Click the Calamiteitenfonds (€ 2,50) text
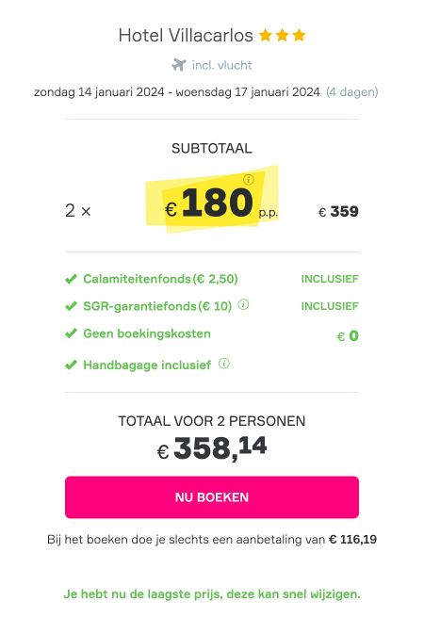This screenshot has height=617, width=424. click(160, 279)
